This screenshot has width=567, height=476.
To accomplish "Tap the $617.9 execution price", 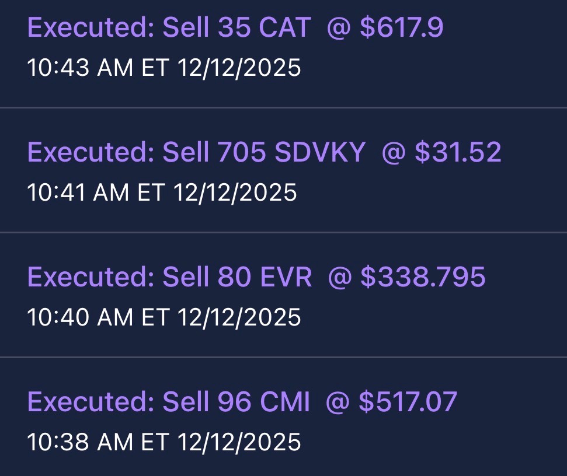I will (x=402, y=28).
